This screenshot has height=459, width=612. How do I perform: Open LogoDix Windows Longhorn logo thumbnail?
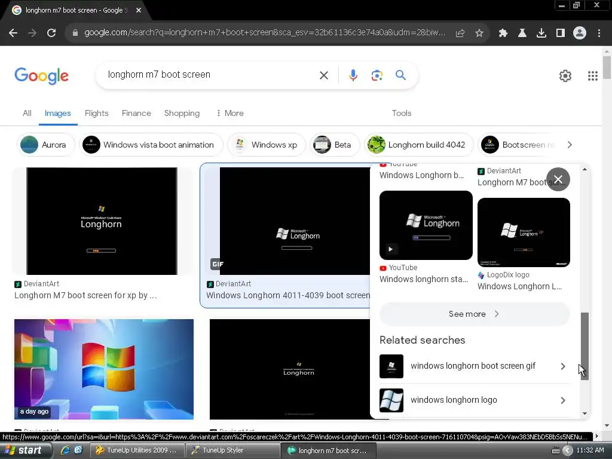524,232
